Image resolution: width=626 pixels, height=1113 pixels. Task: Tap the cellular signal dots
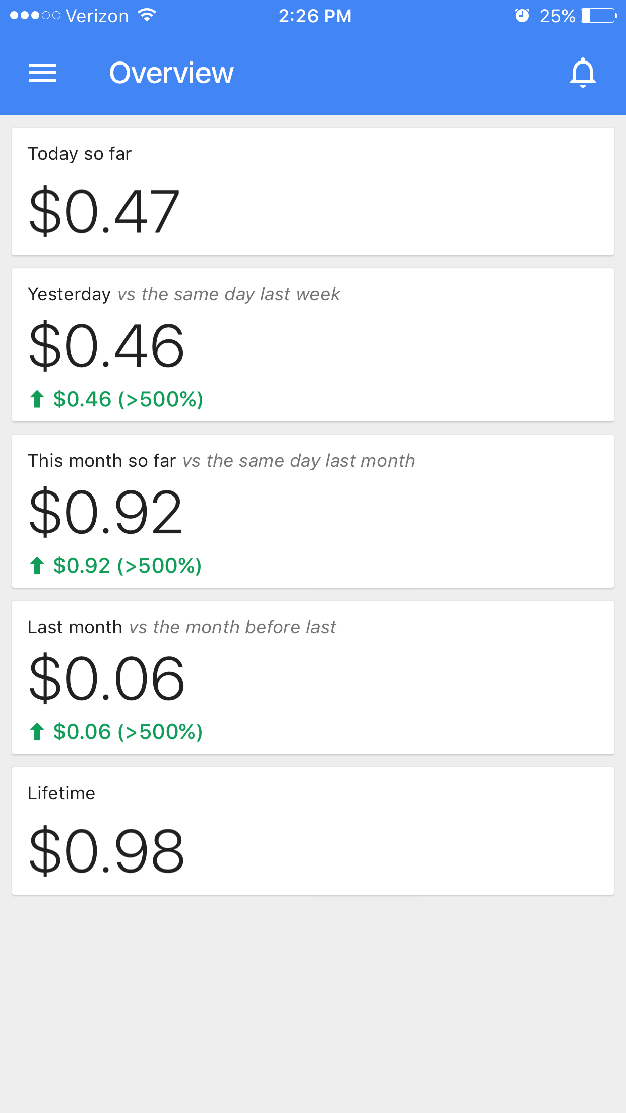coord(35,16)
